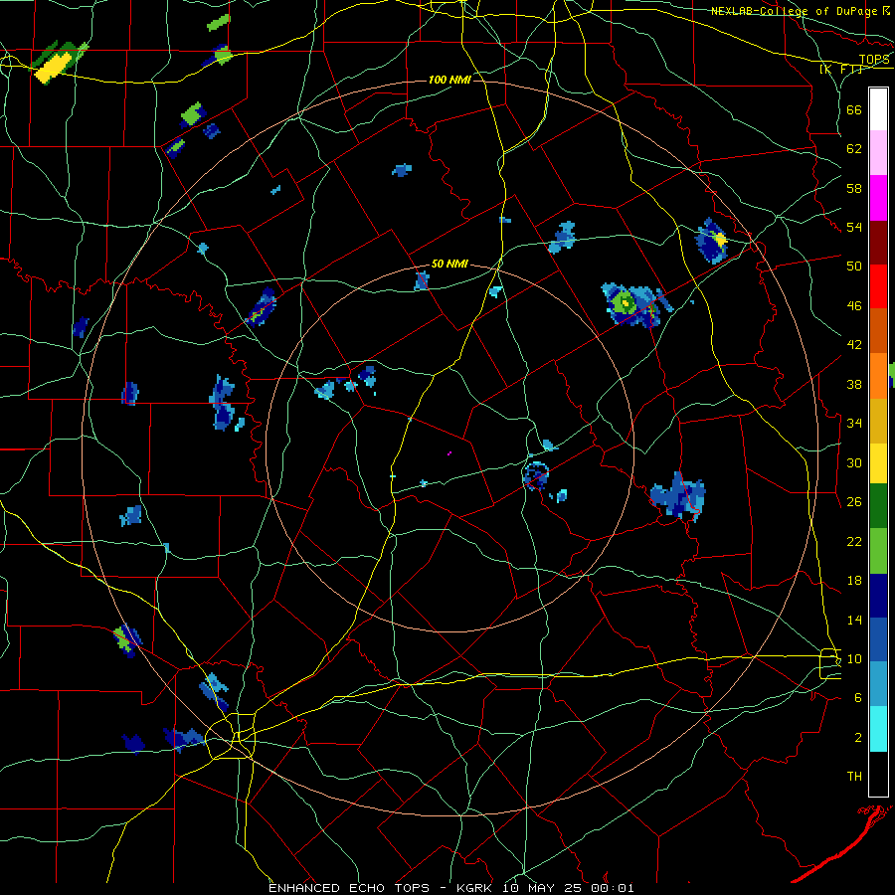Click legend value "50"
The image size is (895, 895).
pos(854,267)
